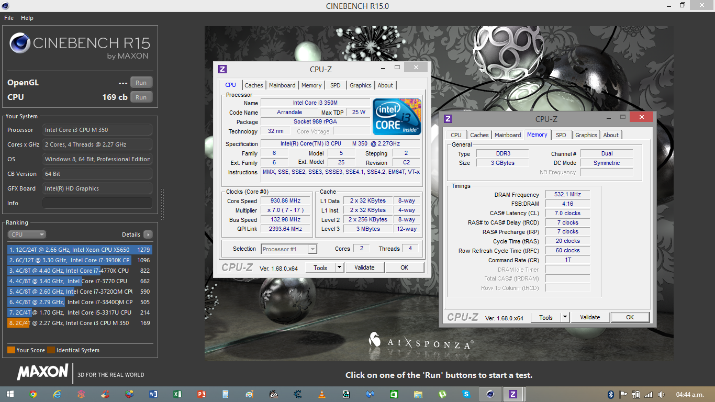715x402 pixels.
Task: Click the Cinebench R15 logo in the sidebar
Action: [x=79, y=47]
